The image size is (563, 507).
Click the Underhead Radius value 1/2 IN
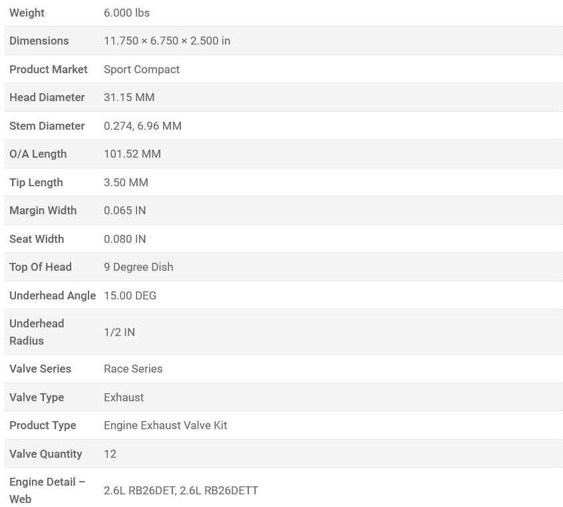coord(119,332)
